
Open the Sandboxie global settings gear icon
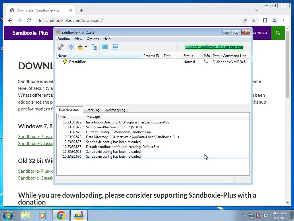61,47
